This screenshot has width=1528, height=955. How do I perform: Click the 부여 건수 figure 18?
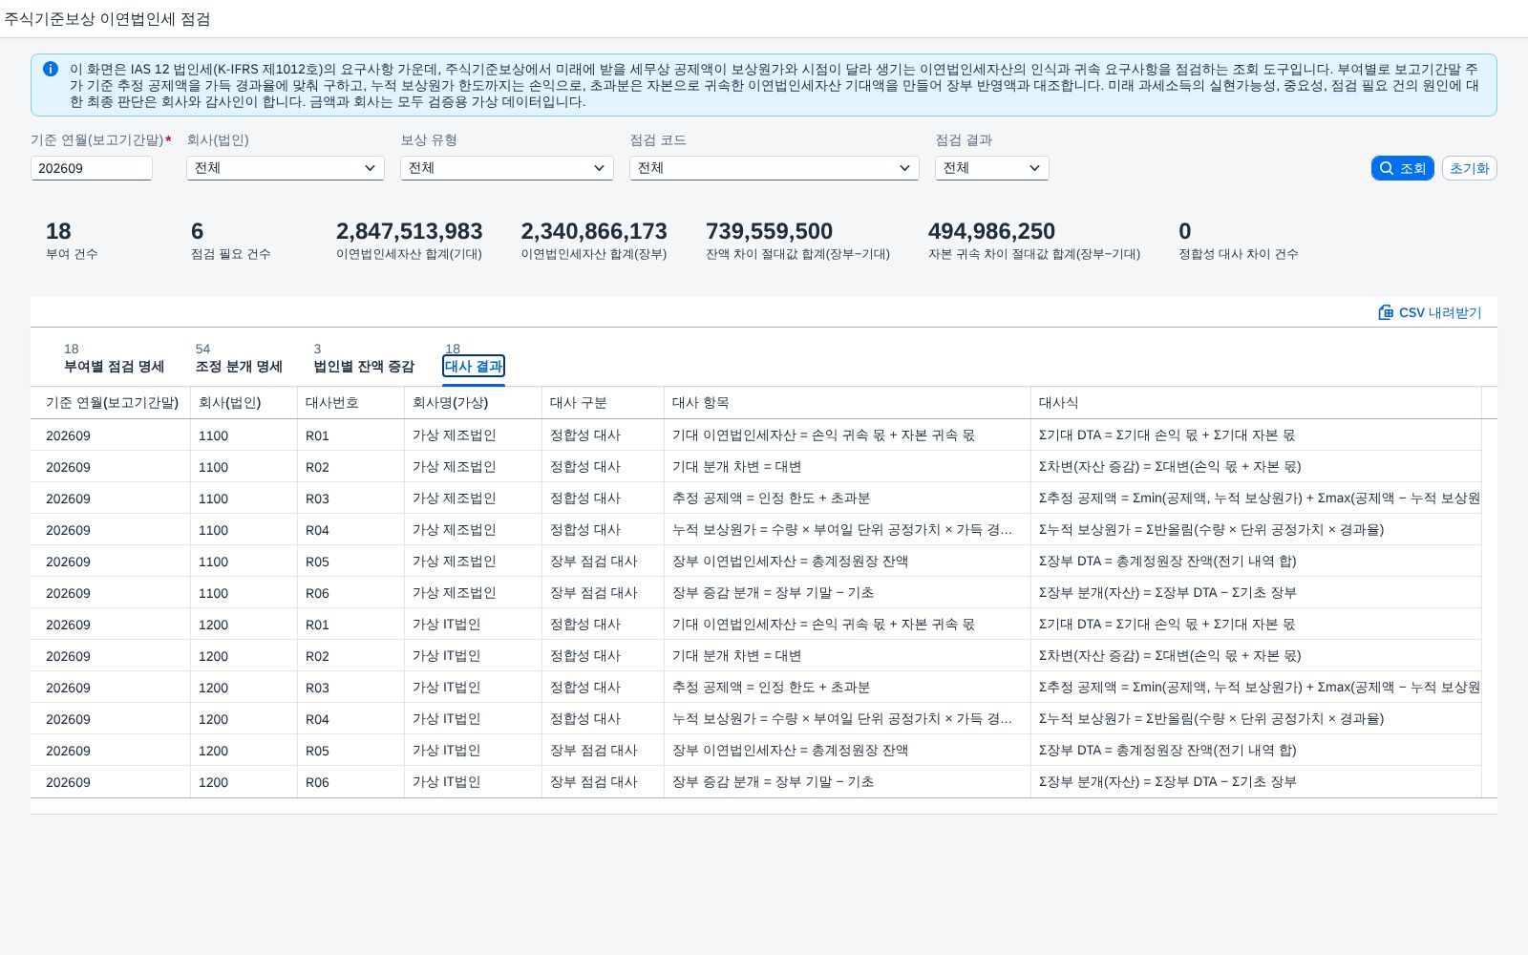[x=58, y=231]
